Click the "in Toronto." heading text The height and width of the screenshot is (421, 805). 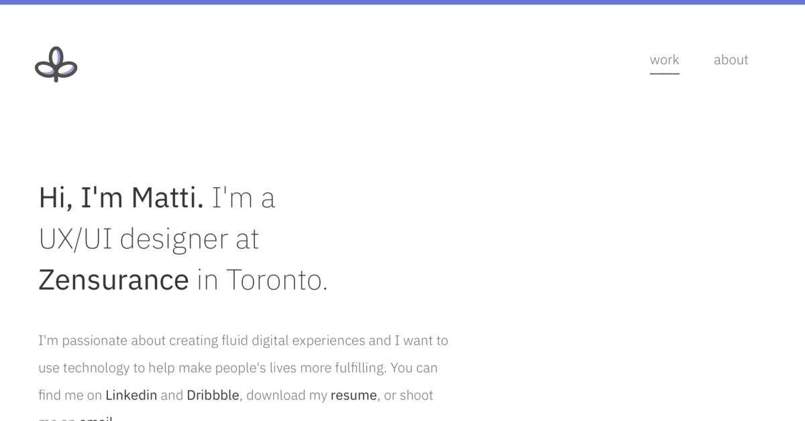click(262, 280)
